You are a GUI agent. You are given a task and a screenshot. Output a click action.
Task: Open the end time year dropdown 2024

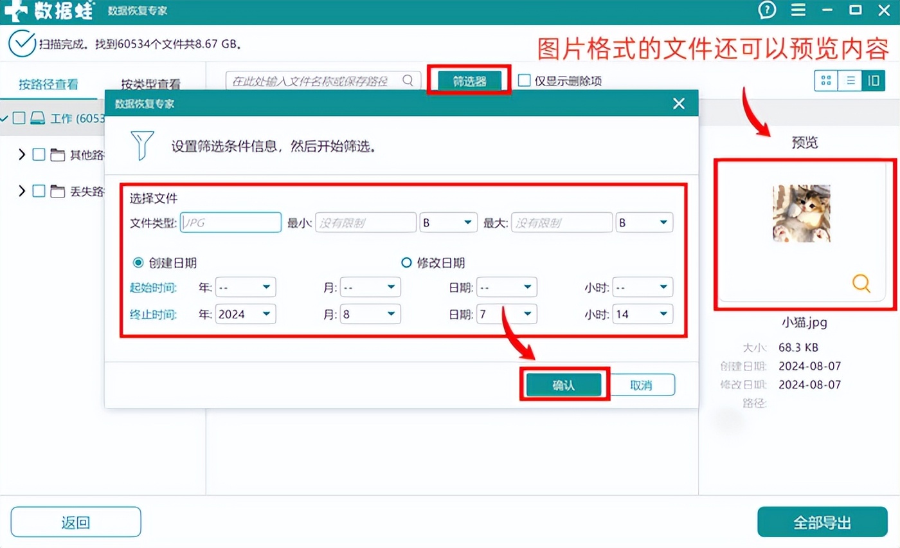[246, 314]
